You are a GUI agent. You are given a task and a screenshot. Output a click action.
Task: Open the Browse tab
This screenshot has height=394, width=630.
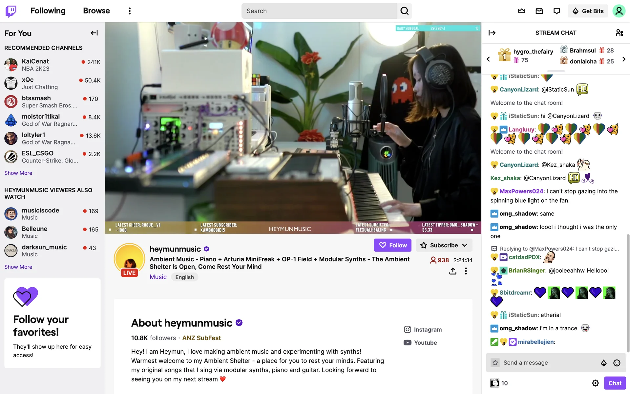96,11
